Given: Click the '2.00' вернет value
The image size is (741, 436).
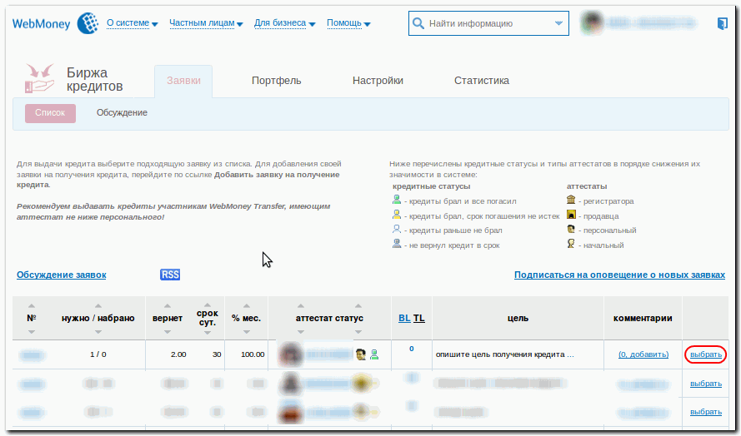Looking at the screenshot, I should (x=178, y=354).
